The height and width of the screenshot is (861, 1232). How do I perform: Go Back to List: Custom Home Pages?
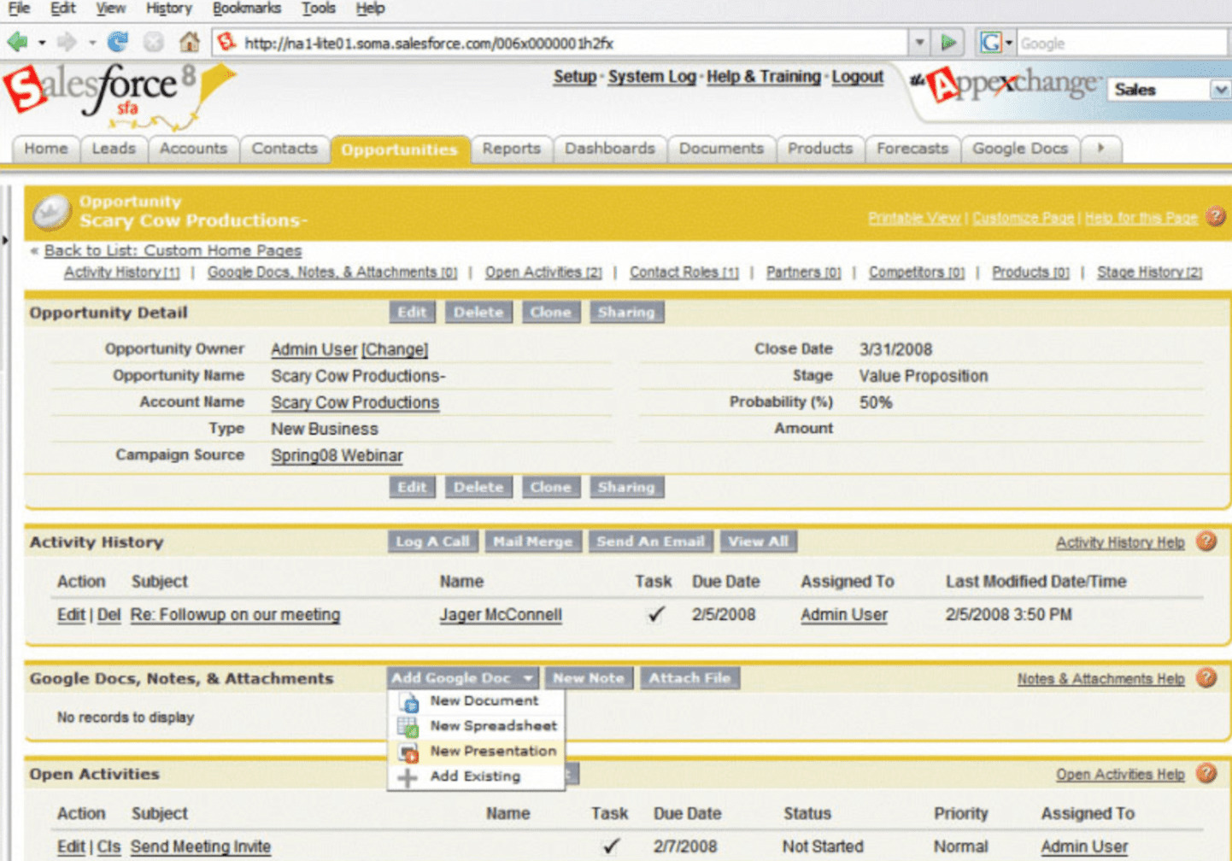(x=173, y=251)
